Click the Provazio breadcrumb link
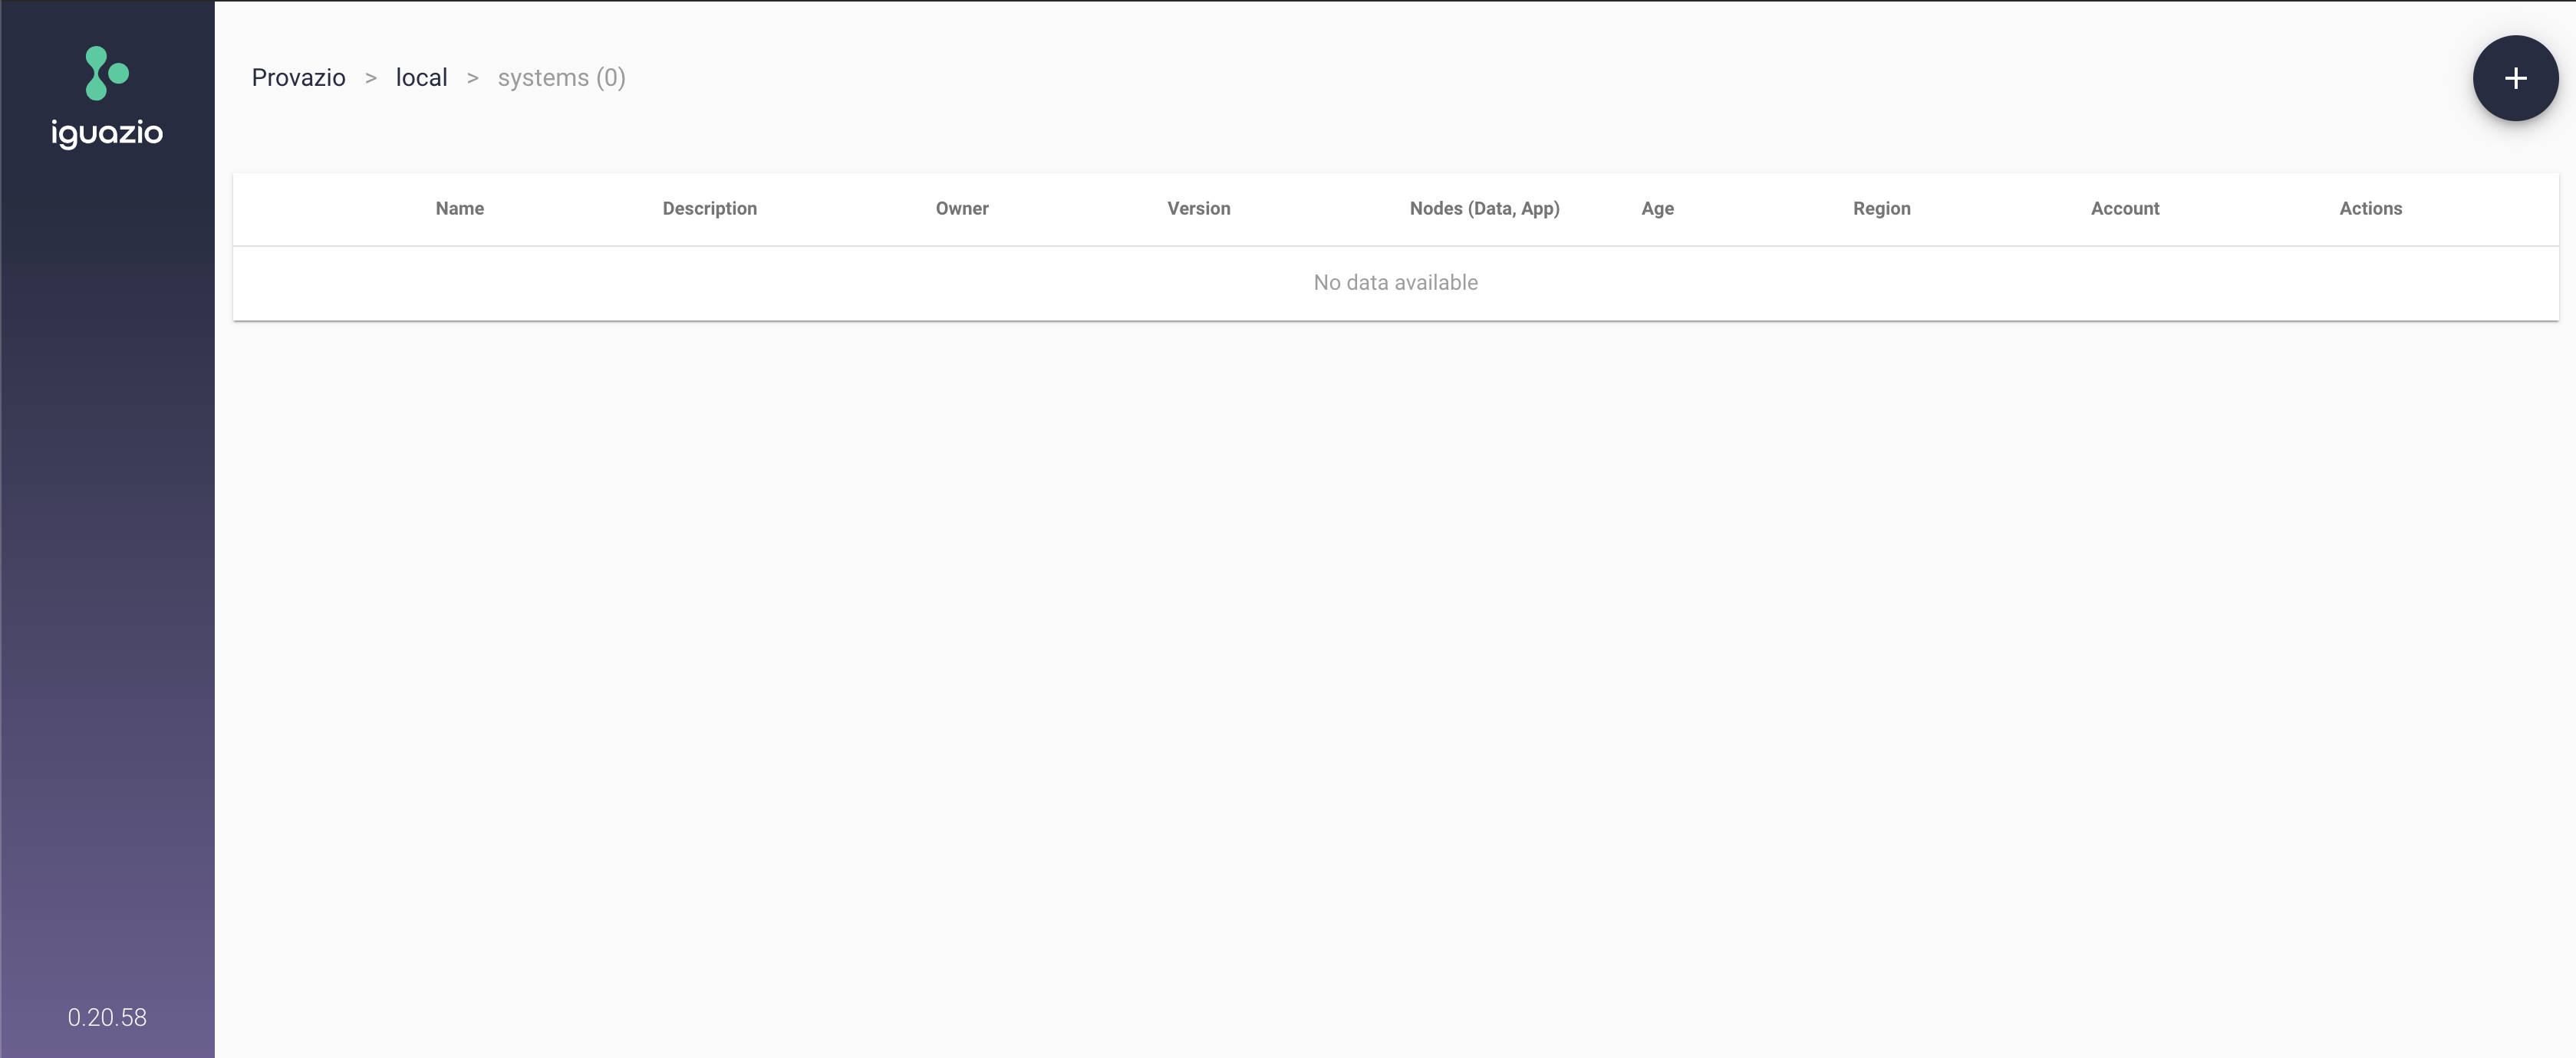 [298, 77]
